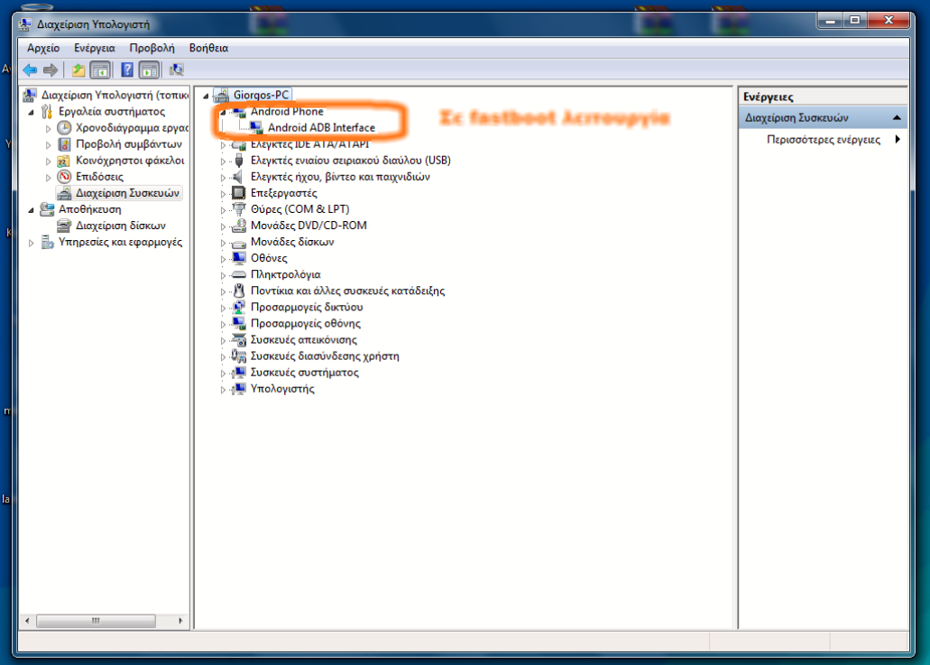Select Ποντίκια και άλλες συσκευές κατάδειξης

tap(347, 291)
